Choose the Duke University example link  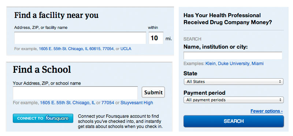(x=234, y=64)
